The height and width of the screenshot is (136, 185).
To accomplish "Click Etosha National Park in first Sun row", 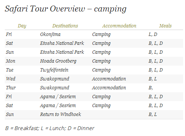I will point(62,52).
